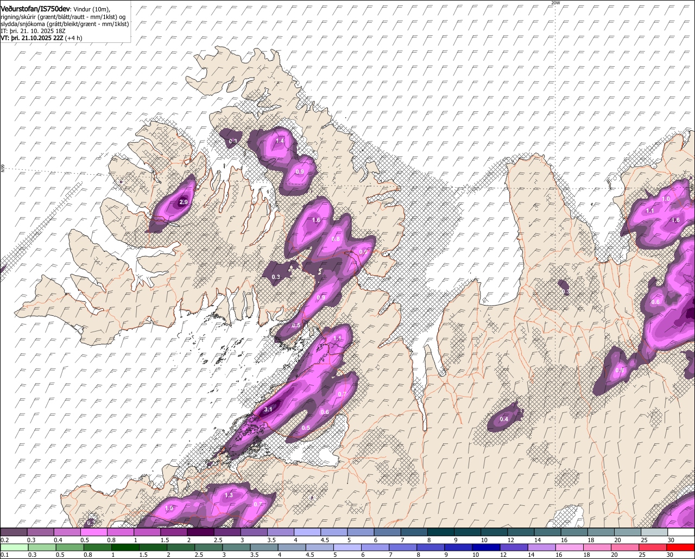Image resolution: width=695 pixels, height=559 pixels.
Task: Click the slydda/snjókoma legend description line
Action: pyautogui.click(x=65, y=24)
